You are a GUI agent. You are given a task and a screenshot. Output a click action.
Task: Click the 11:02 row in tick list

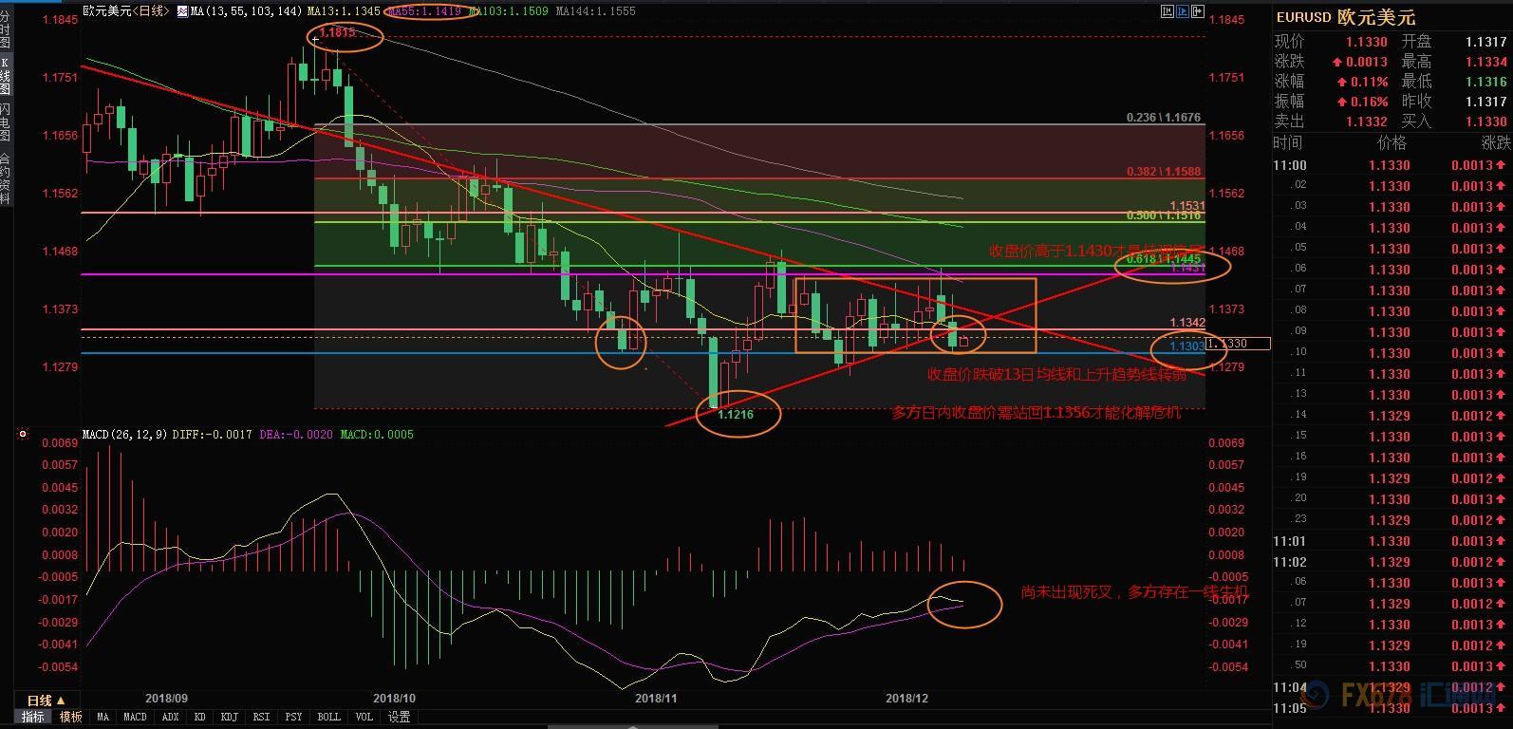1392,562
